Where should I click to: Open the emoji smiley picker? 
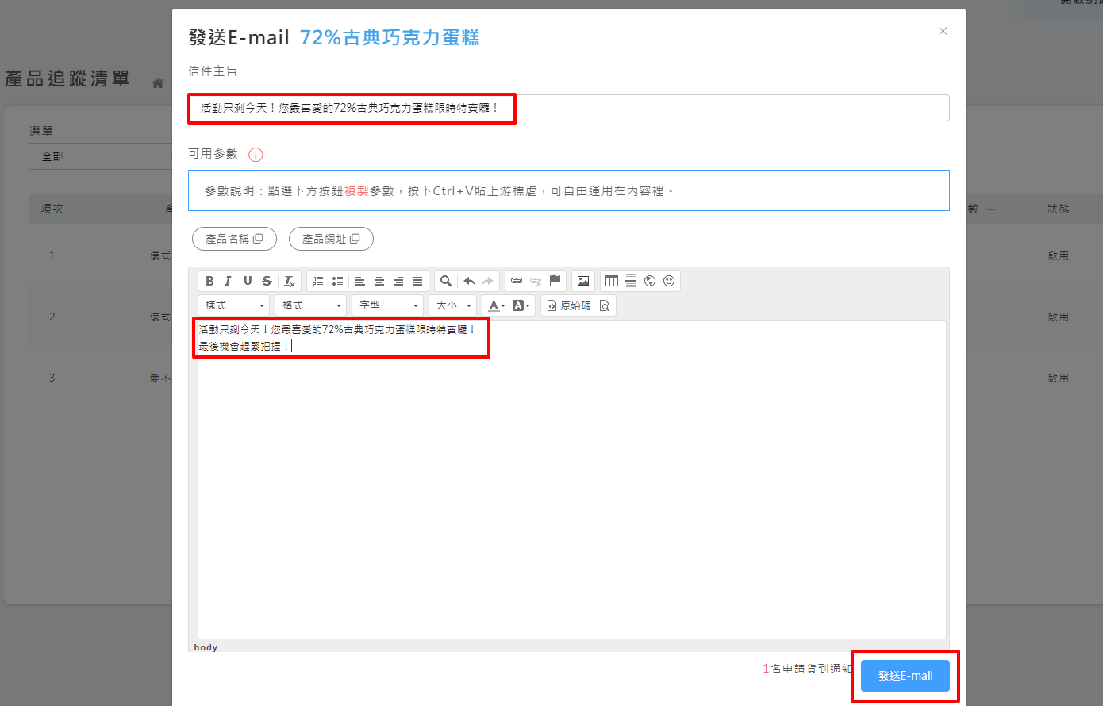(669, 281)
